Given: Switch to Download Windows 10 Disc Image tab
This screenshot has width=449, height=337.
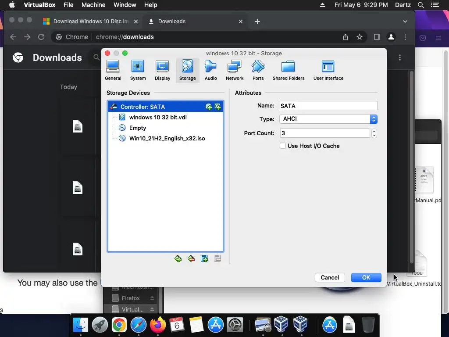Looking at the screenshot, I should pyautogui.click(x=90, y=22).
